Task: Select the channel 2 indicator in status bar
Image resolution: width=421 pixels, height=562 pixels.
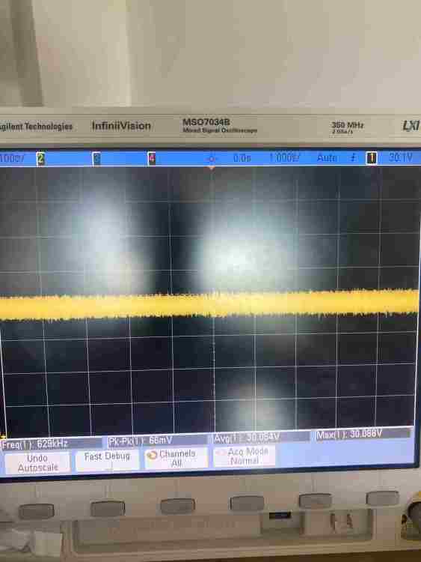Action: click(x=40, y=158)
